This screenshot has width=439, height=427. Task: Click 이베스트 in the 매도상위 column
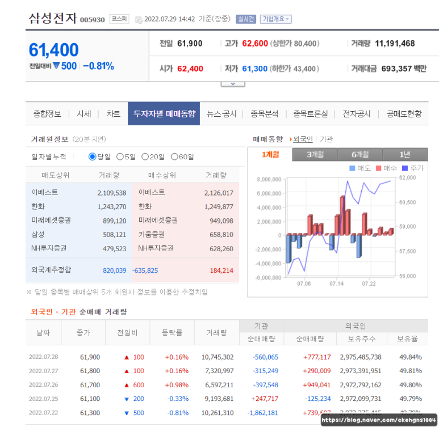[x=45, y=192]
